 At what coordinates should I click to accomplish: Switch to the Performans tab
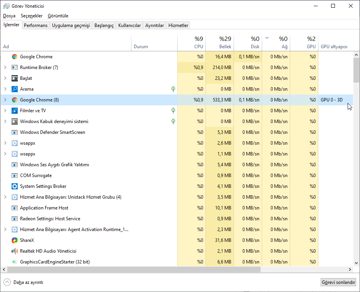(35, 25)
